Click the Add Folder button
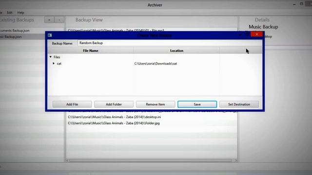Image resolution: width=312 pixels, height=175 pixels. (114, 105)
